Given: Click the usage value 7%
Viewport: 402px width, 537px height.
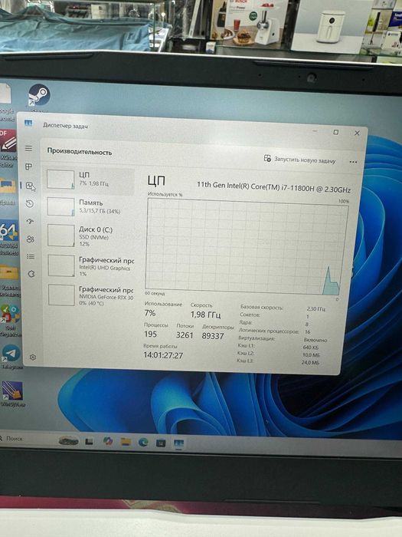Looking at the screenshot, I should (x=150, y=313).
